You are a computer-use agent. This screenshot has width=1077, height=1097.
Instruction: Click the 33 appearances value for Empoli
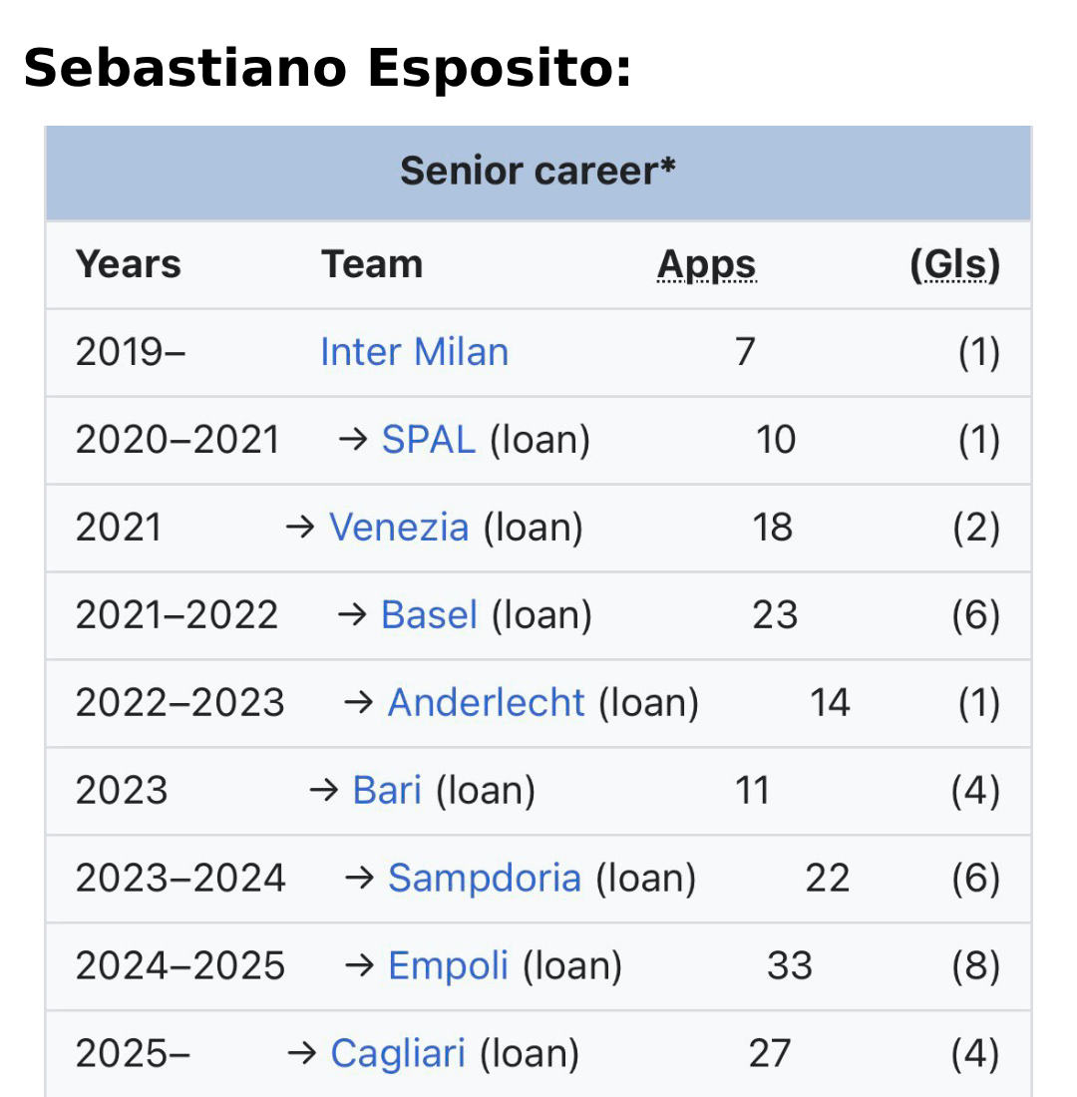[790, 966]
